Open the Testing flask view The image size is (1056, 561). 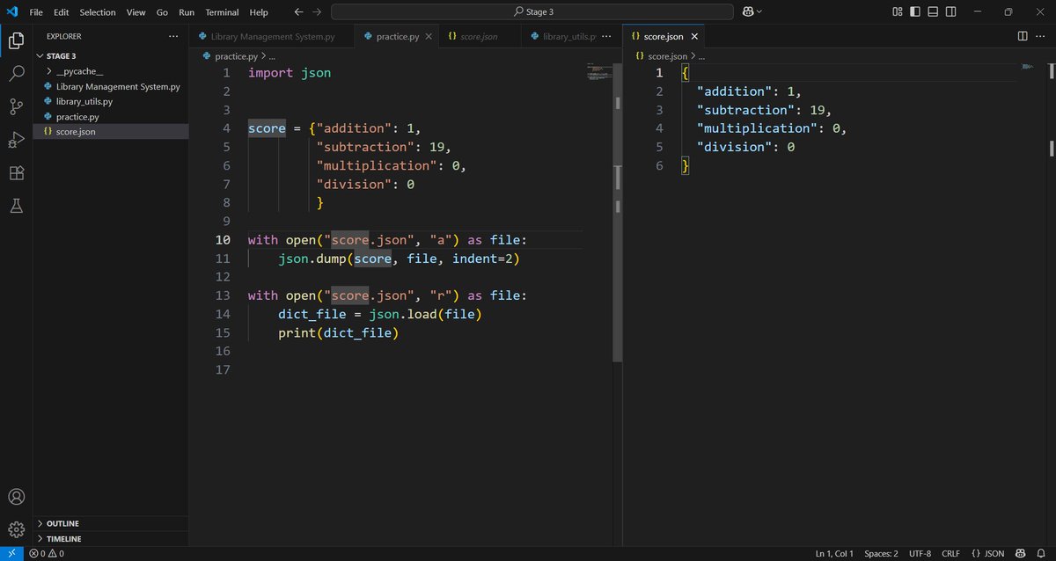pos(16,206)
